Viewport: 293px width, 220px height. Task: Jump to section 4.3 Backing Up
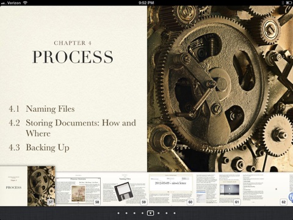point(39,147)
